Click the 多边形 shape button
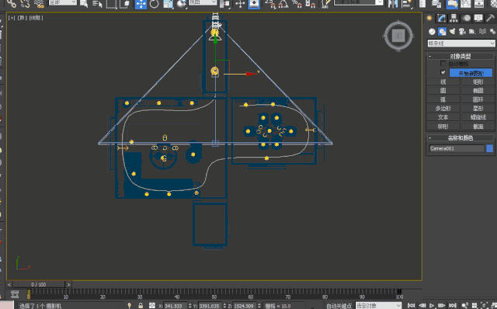The image size is (497, 309). 443,109
